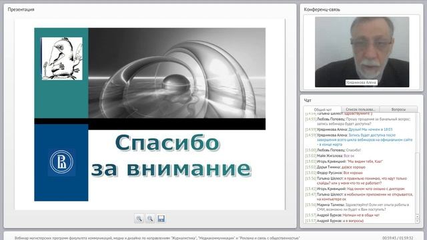
Task: Click the Спасибо за внимание slide text
Action: click(x=171, y=155)
